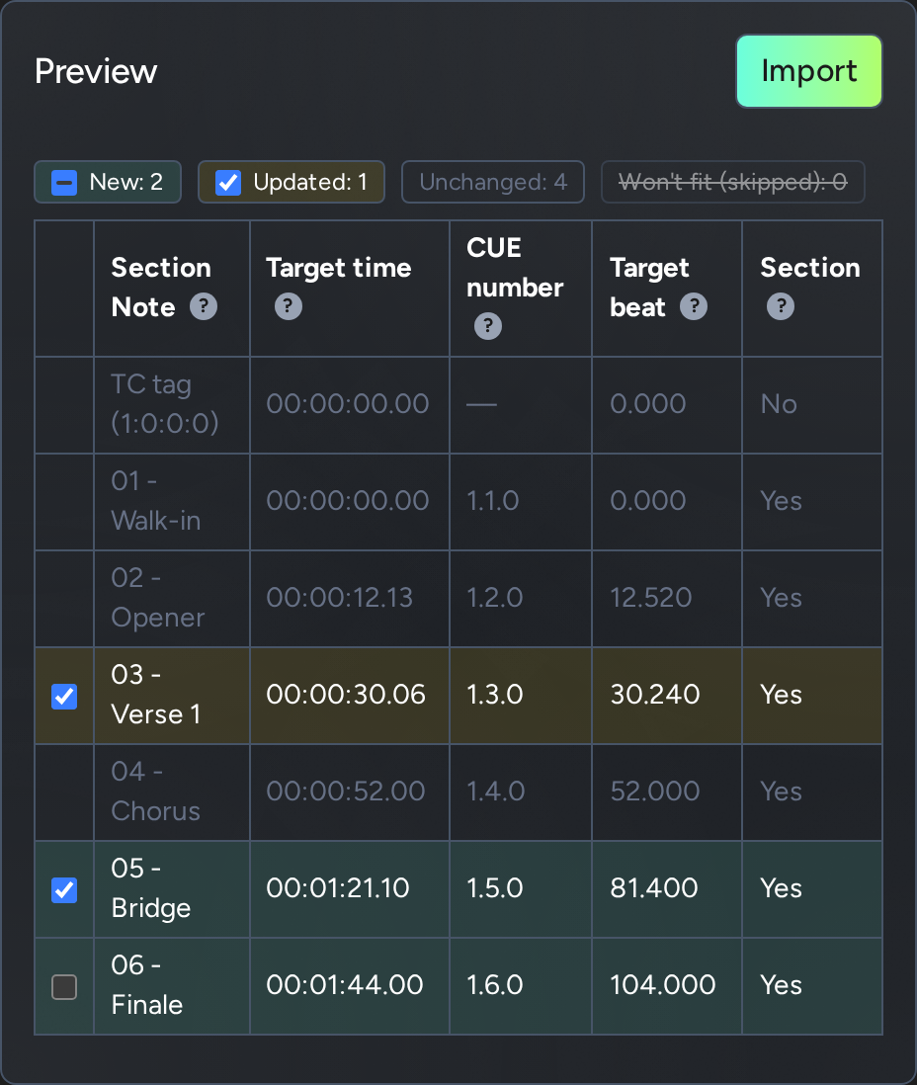Viewport: 917px width, 1085px height.
Task: Click target beat 30.240
Action: pos(655,695)
